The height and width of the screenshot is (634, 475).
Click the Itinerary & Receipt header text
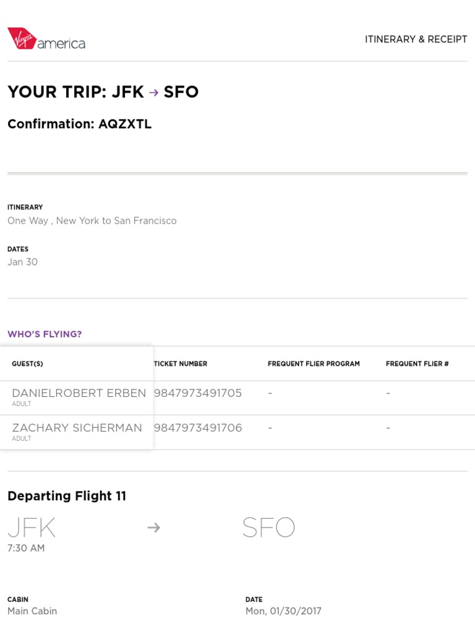pyautogui.click(x=416, y=39)
